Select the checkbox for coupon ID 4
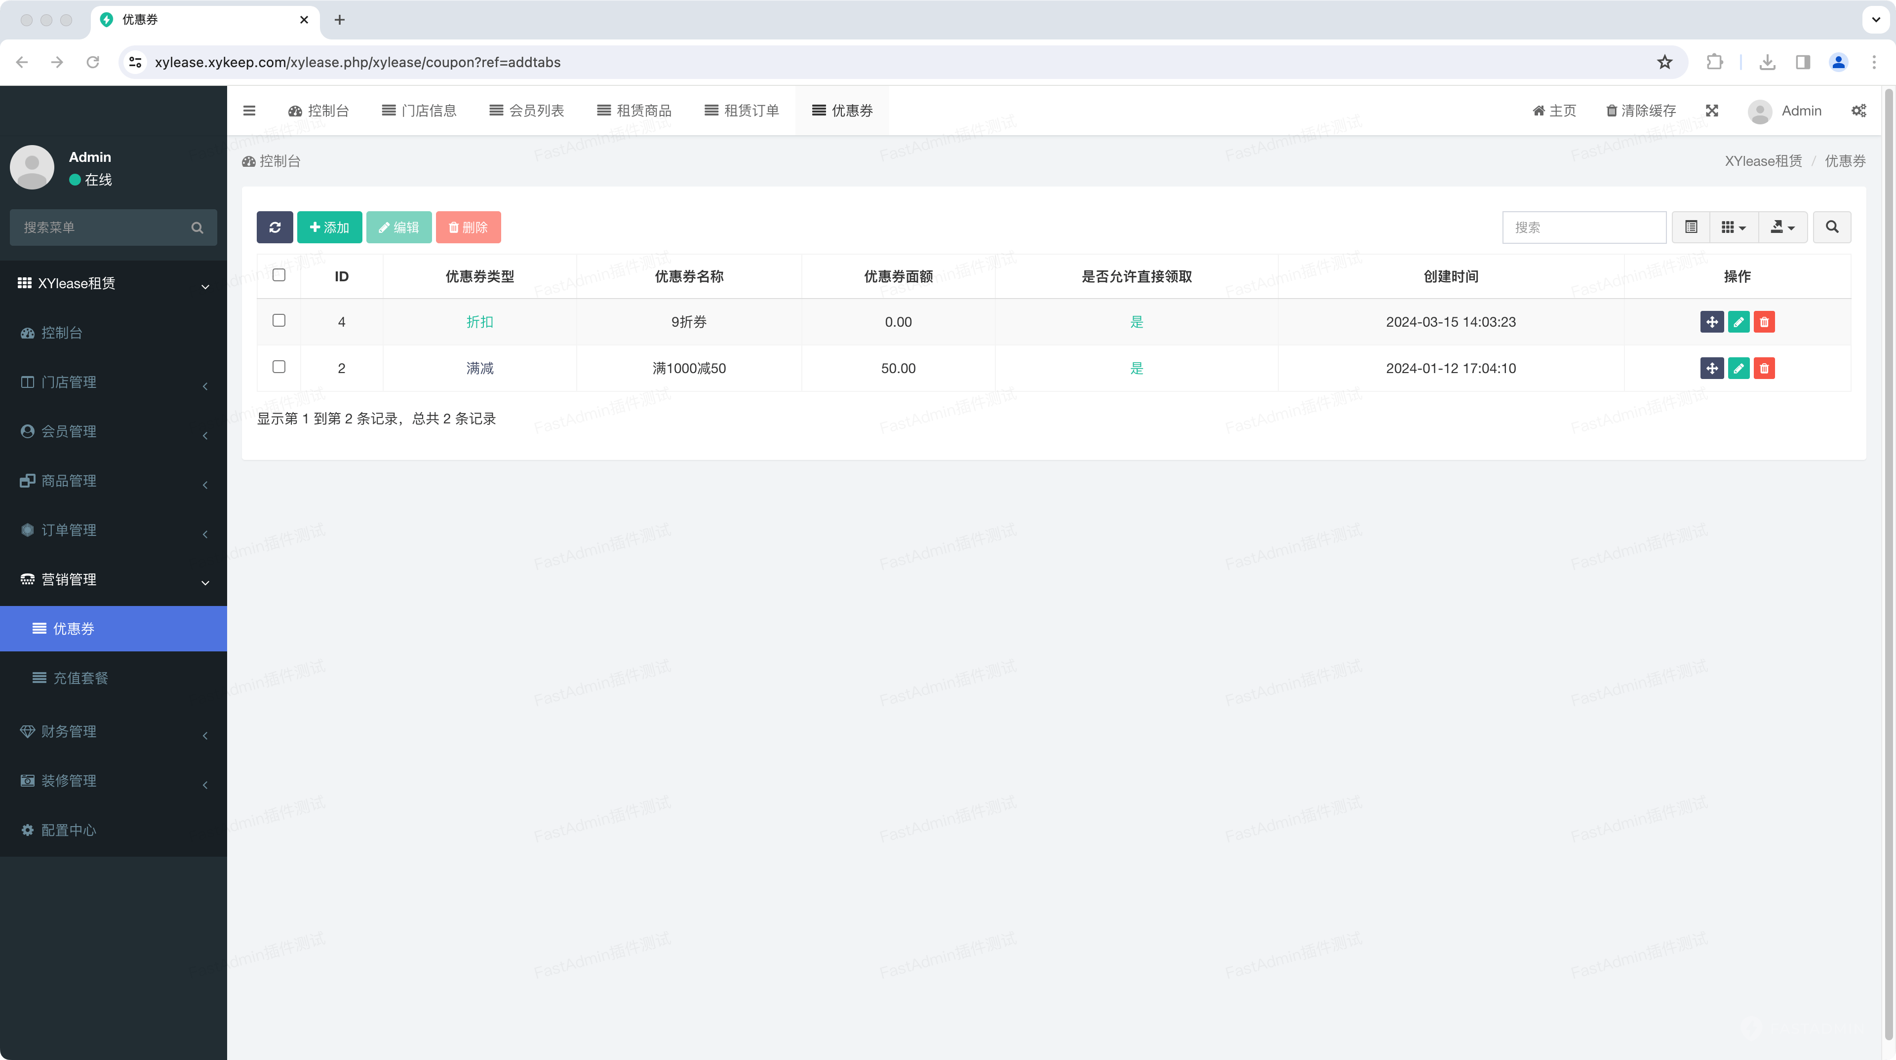Viewport: 1896px width, 1060px height. pos(279,321)
